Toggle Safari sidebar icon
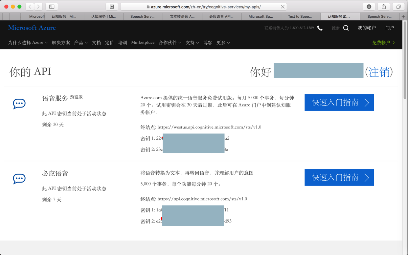The width and height of the screenshot is (408, 255). coord(52,7)
